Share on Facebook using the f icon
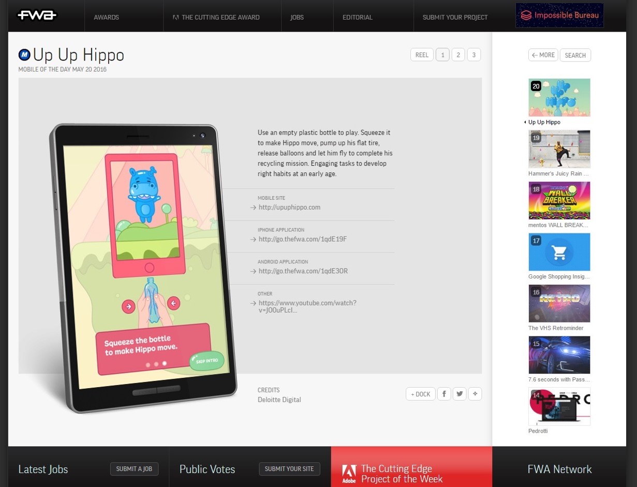 444,394
